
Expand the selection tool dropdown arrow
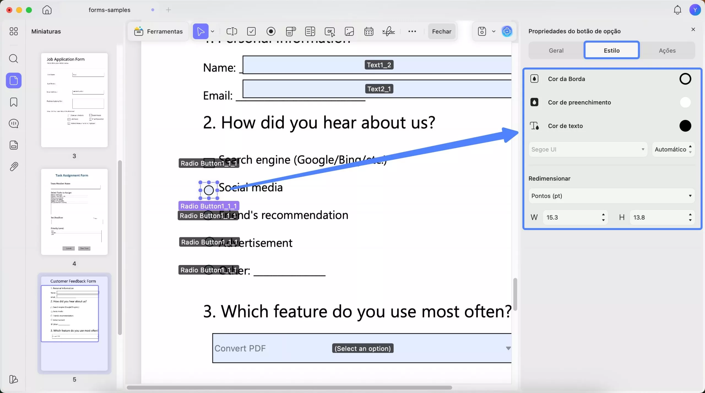[213, 31]
